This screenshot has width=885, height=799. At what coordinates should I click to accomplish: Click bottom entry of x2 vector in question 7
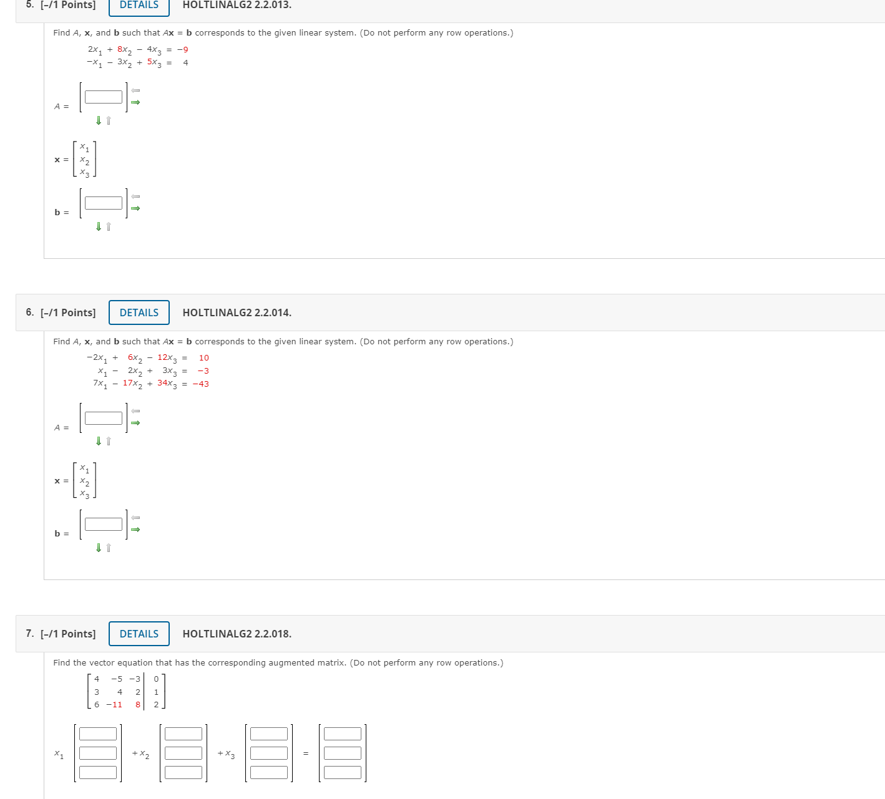(x=183, y=772)
